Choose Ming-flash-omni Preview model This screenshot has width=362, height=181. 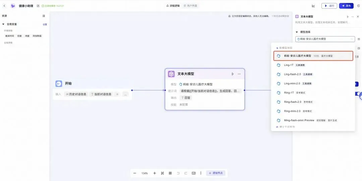[313, 120]
